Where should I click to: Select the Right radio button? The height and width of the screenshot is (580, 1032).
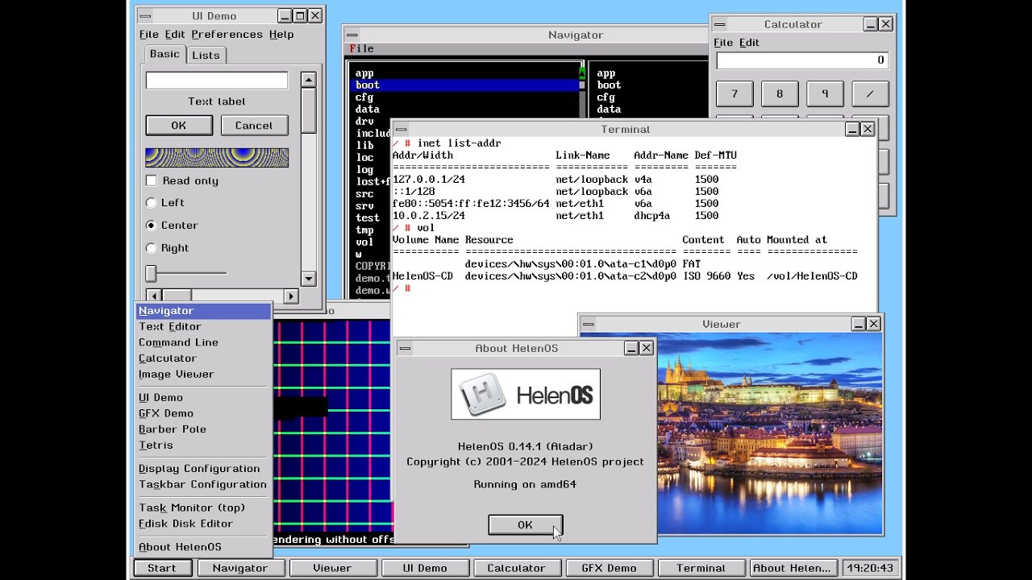(x=151, y=248)
